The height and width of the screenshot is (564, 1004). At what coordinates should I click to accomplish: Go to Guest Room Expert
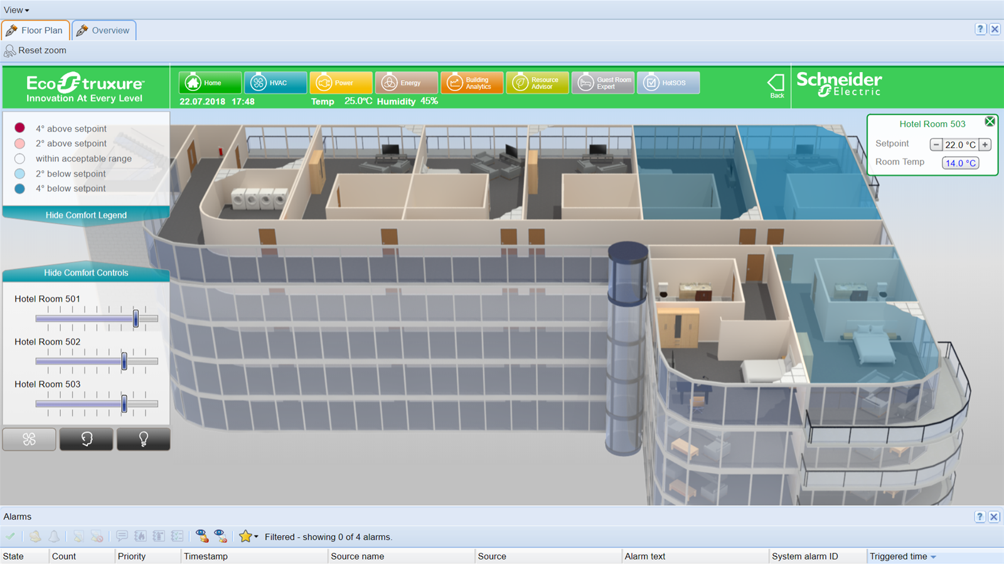602,83
